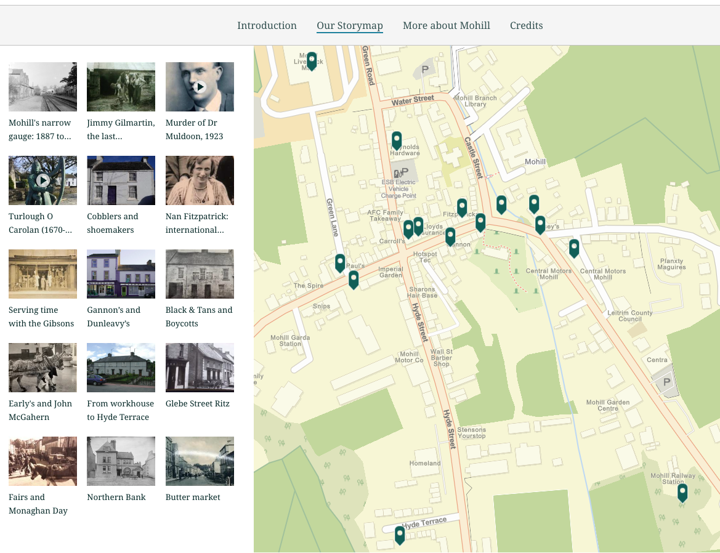The height and width of the screenshot is (553, 720).
Task: Click the map pin above Reynolds Hardware
Action: coord(397,140)
